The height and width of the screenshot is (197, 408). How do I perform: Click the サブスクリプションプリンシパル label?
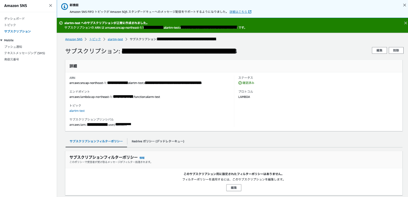point(92,119)
